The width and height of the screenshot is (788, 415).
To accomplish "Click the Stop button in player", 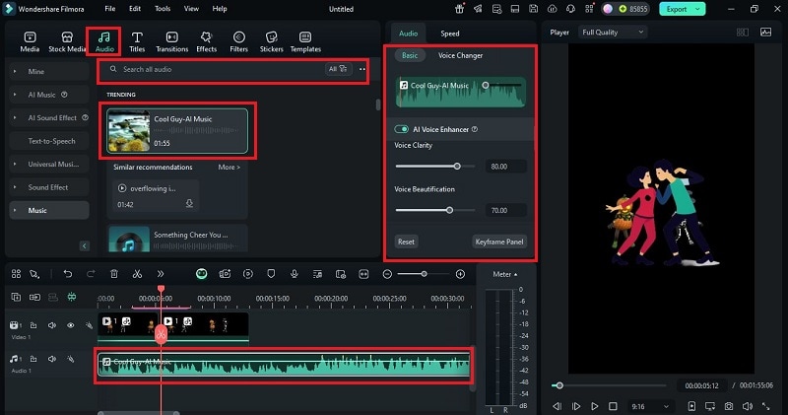I will click(613, 406).
